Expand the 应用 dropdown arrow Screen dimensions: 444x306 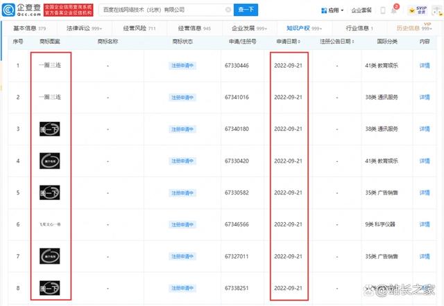342,10
